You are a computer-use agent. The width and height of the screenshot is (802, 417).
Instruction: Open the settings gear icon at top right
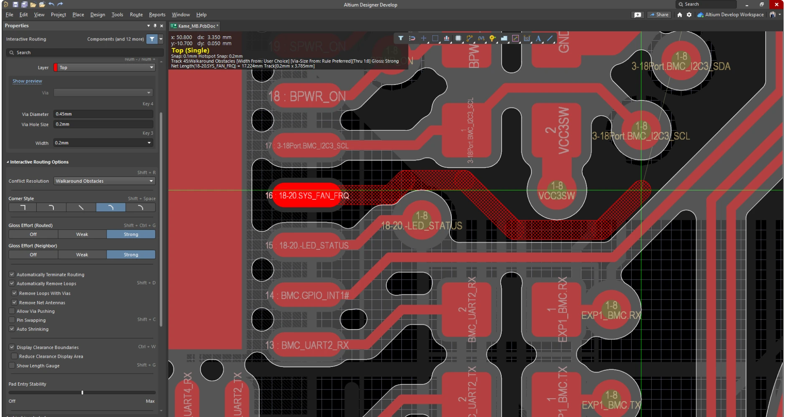689,15
